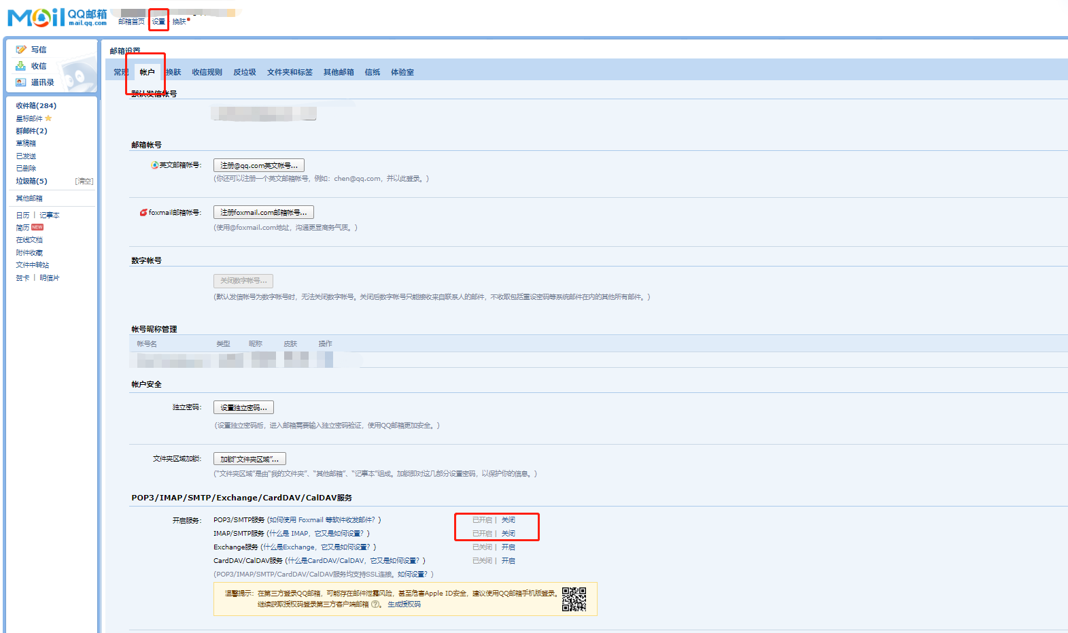1068x633 pixels.
Task: Open 群邮件(2) folder
Action: point(31,131)
